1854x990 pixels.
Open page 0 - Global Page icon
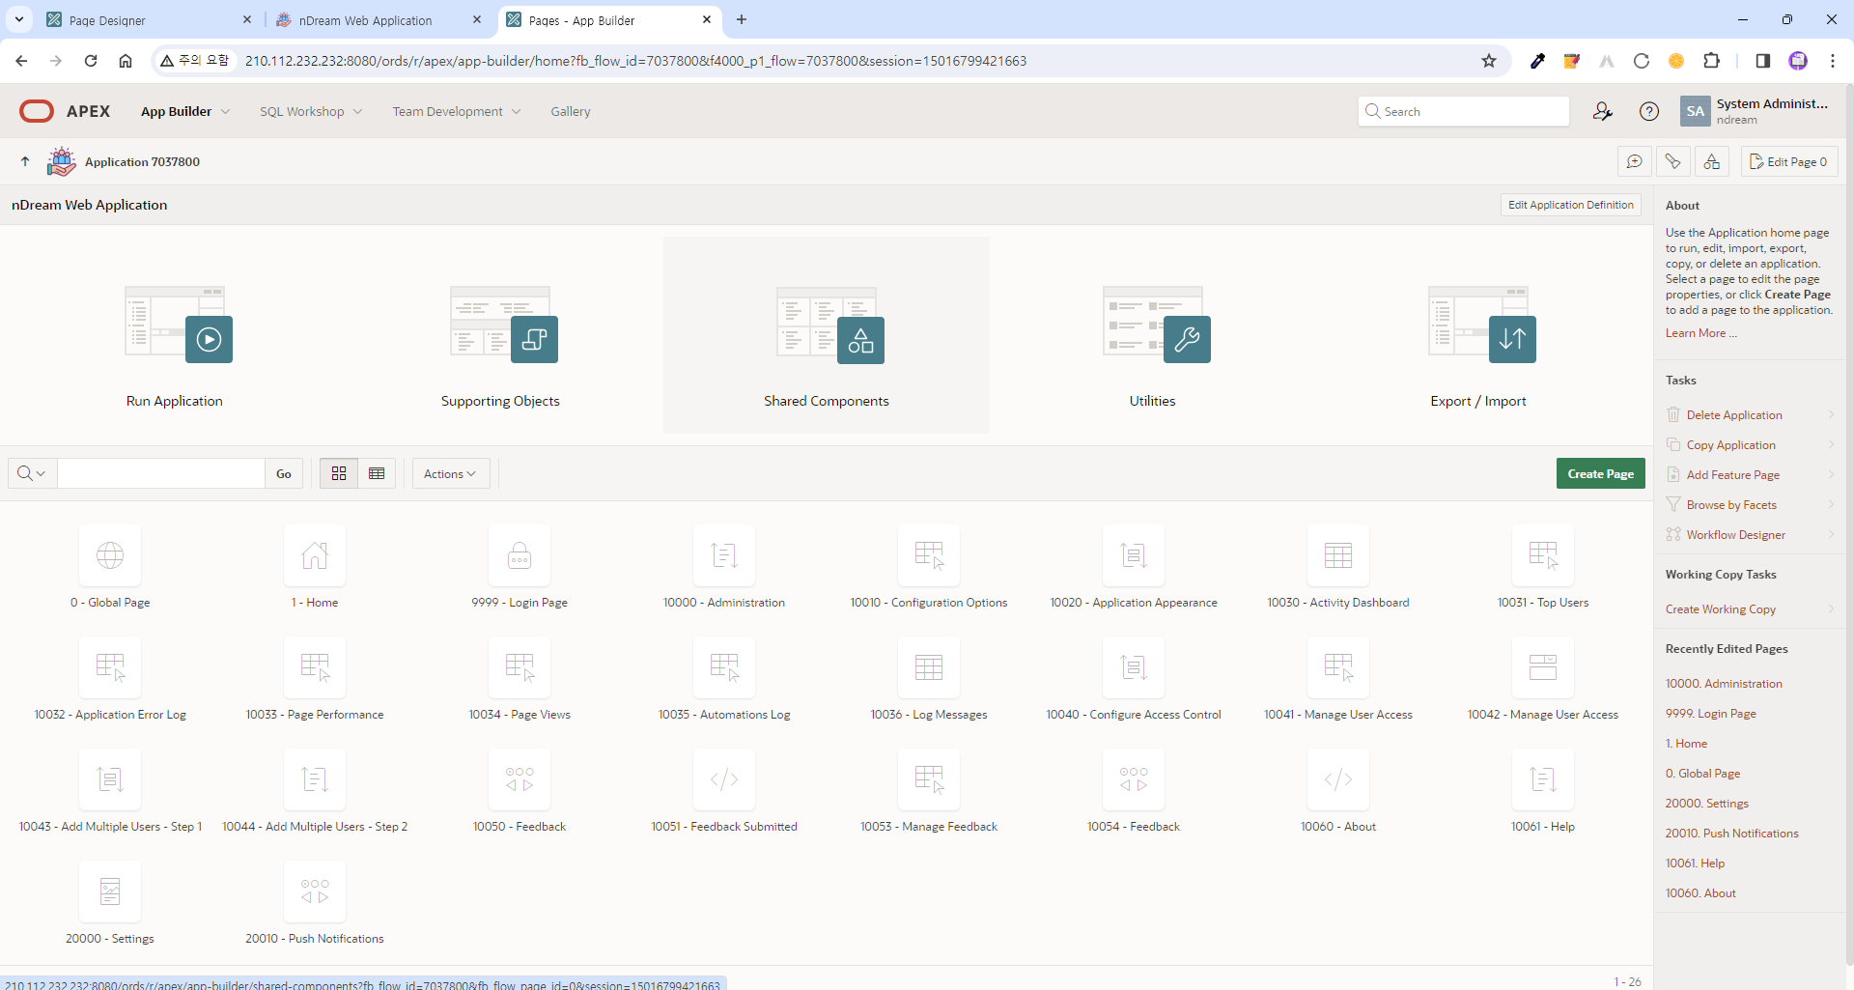(x=110, y=555)
